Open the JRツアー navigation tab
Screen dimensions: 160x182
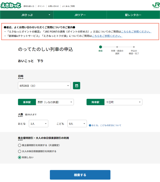click(x=80, y=15)
